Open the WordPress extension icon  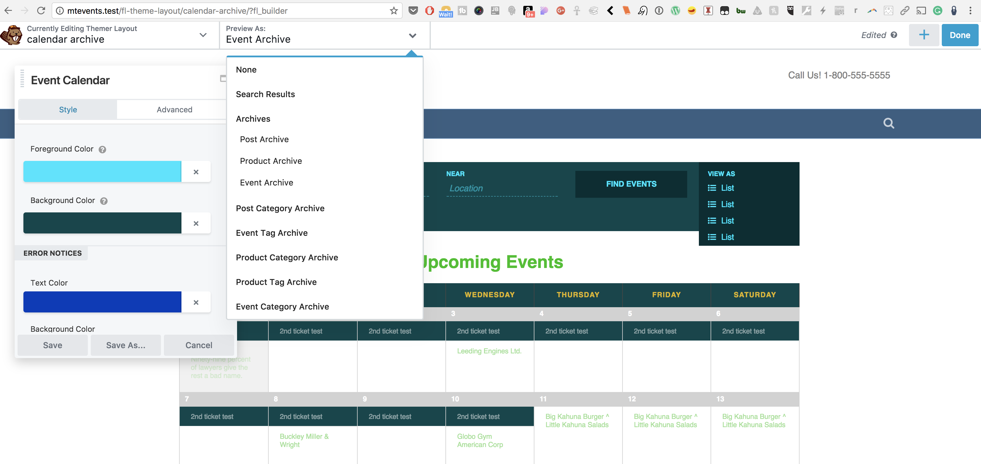point(675,11)
